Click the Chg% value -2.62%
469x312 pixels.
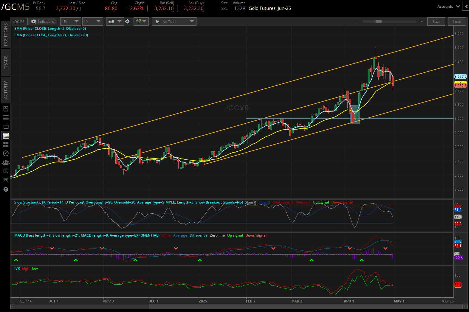136,8
